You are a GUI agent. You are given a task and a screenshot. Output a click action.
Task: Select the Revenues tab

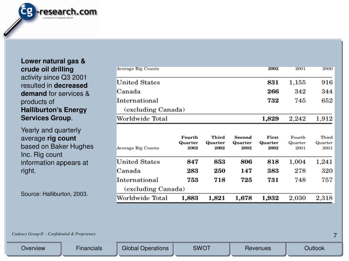pyautogui.click(x=258, y=248)
